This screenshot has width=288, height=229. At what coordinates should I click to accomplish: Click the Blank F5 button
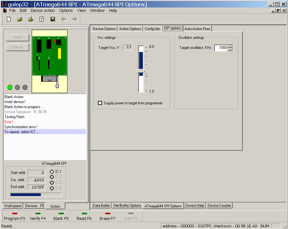tap(61, 216)
